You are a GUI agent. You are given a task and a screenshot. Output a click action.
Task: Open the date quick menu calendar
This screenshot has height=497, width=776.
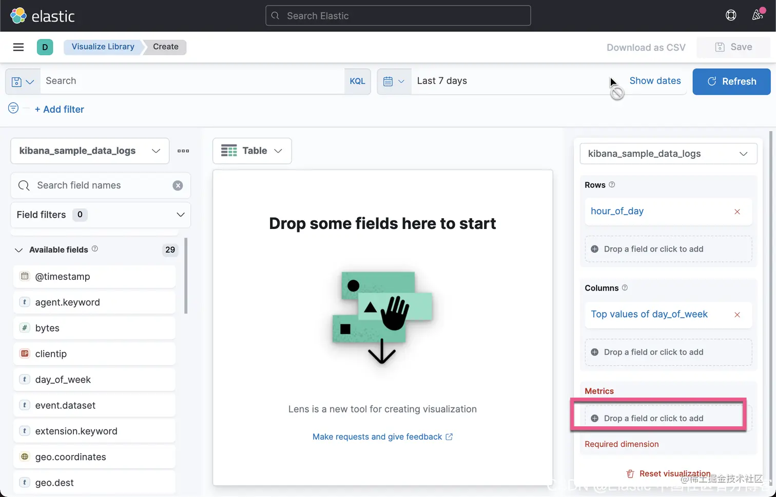[394, 81]
